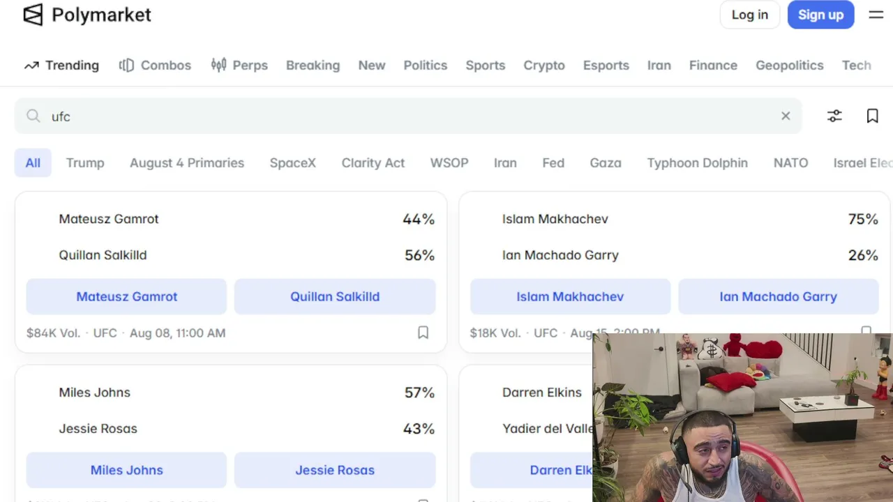This screenshot has width=893, height=502.
Task: Select the SpaceX filter chip
Action: pos(293,163)
